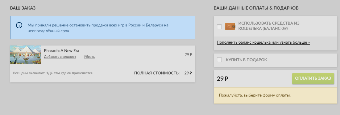Tick the КУПИТЬ В ПОДАРОК checkbox

[x=219, y=60]
